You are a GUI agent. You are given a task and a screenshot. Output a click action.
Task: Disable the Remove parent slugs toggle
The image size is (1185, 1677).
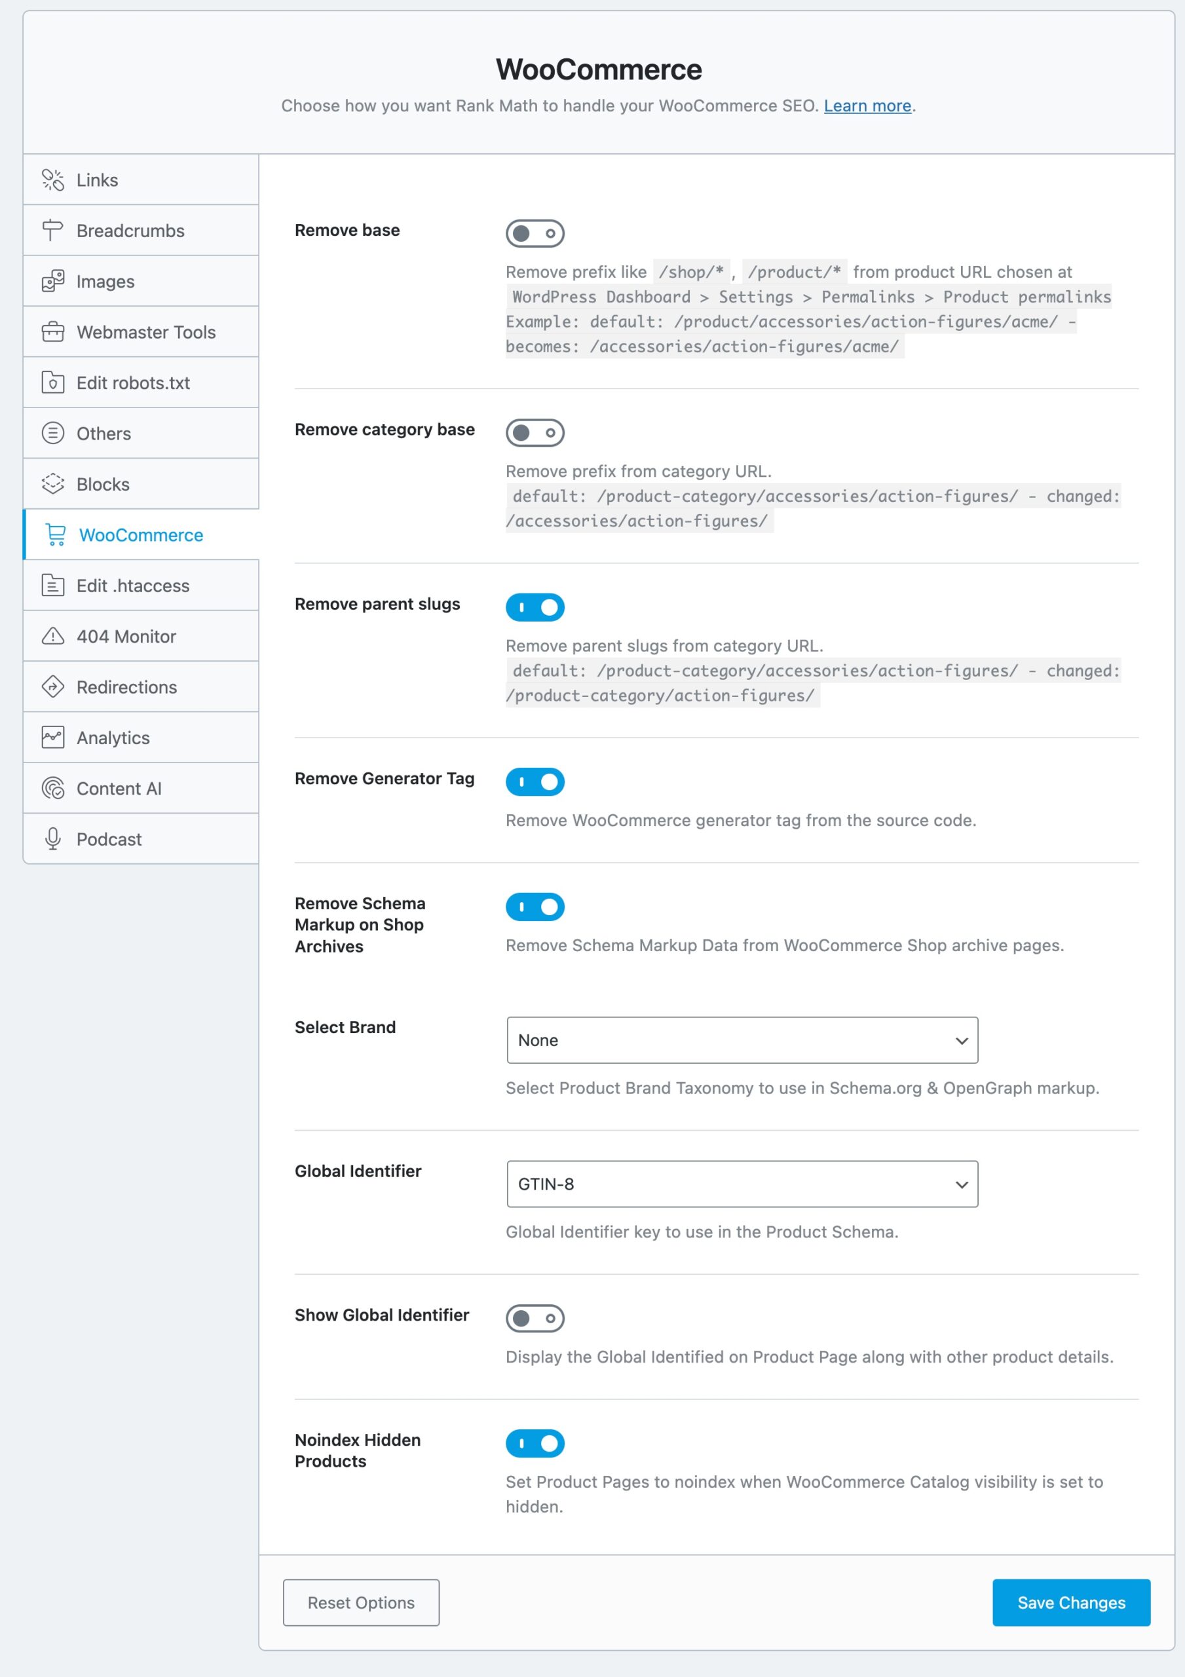tap(535, 608)
